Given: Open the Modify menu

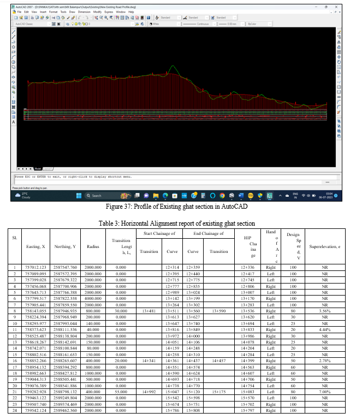Looking at the screenshot, I should coord(97,12).
